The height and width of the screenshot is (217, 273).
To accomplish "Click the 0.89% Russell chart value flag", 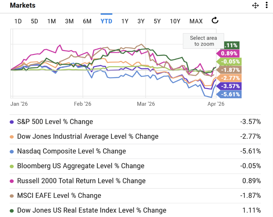I will (x=229, y=53).
